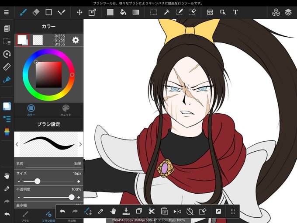Edit the brush name field 鉛筆
The image size is (297, 223).
pos(48,164)
